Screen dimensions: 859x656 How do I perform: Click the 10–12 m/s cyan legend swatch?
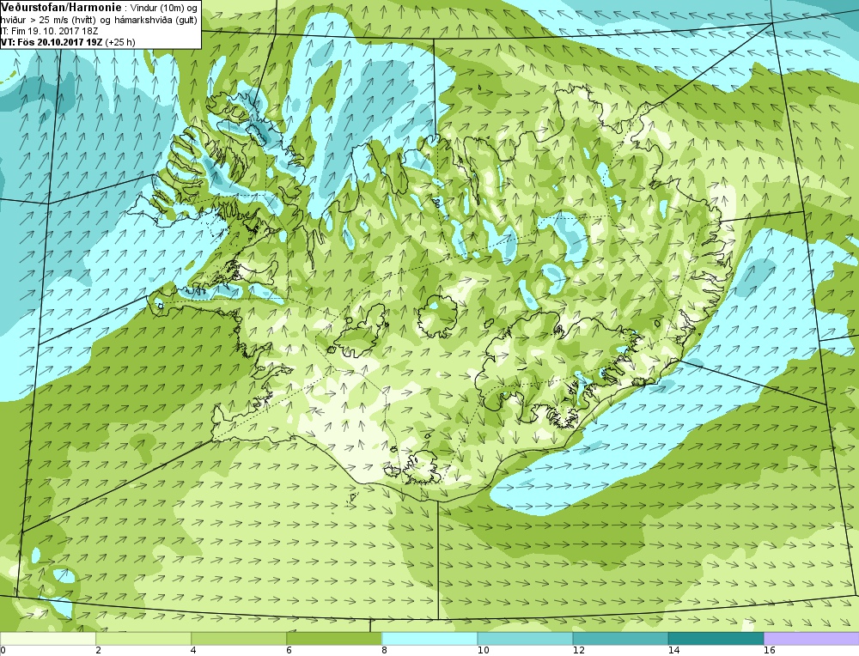[x=525, y=639]
